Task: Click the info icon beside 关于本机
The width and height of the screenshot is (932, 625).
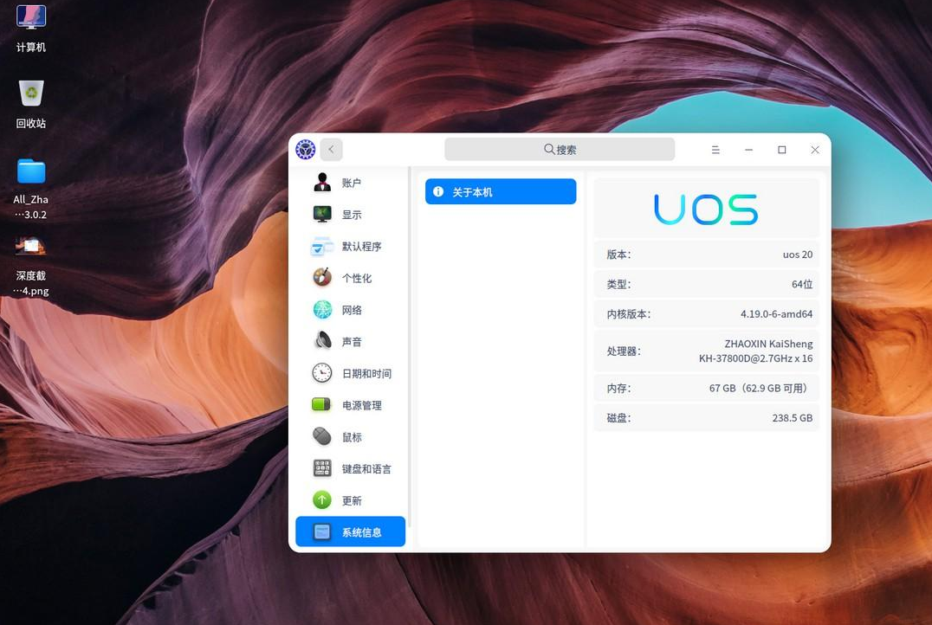Action: pos(438,191)
